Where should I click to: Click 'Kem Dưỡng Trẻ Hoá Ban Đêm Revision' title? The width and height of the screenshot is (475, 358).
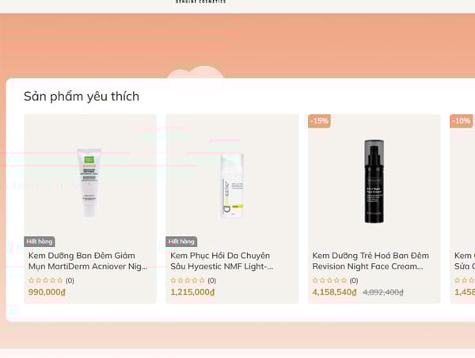pos(370,261)
